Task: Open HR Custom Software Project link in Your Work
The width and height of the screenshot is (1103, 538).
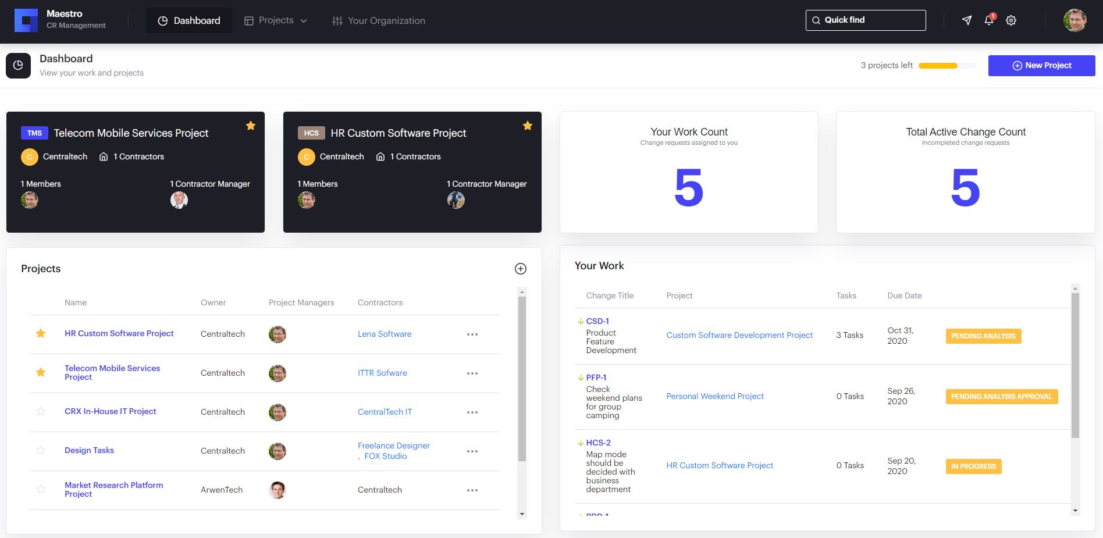Action: click(x=720, y=465)
